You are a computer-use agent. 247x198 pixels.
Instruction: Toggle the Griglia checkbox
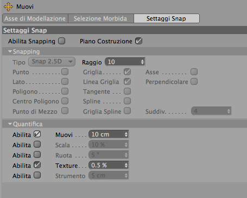(128, 72)
